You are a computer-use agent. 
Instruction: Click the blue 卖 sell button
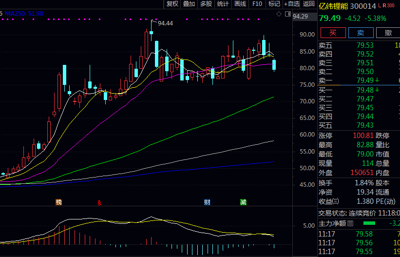pyautogui.click(x=361, y=33)
